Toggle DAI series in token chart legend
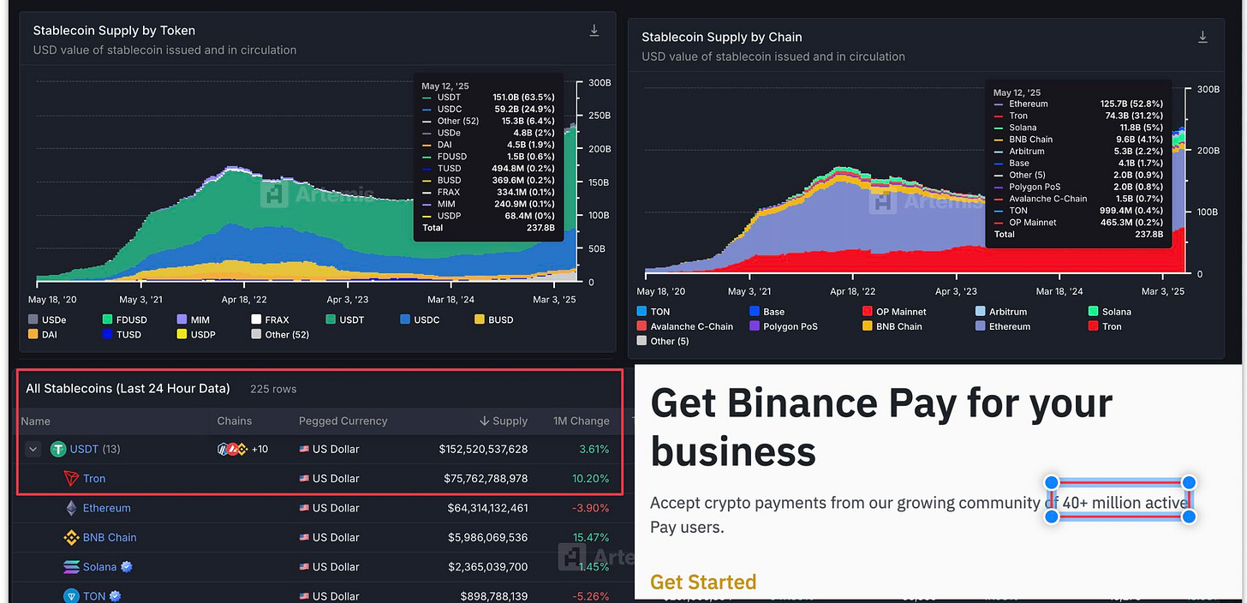The width and height of the screenshot is (1247, 603). (x=43, y=334)
